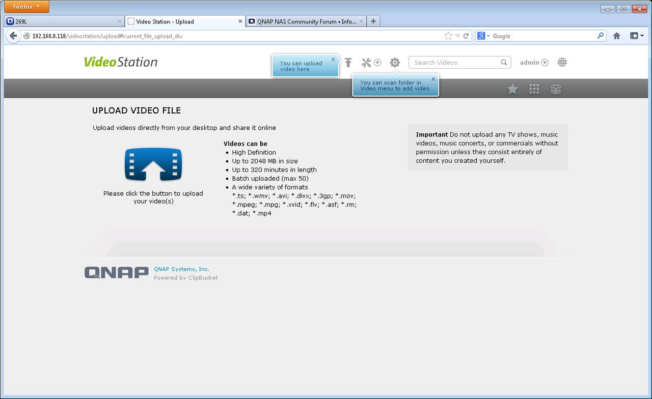Click the browser search magnifier icon

[601, 36]
